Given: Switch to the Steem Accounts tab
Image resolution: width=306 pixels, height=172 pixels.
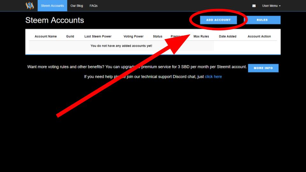Looking at the screenshot, I should click(x=52, y=6).
